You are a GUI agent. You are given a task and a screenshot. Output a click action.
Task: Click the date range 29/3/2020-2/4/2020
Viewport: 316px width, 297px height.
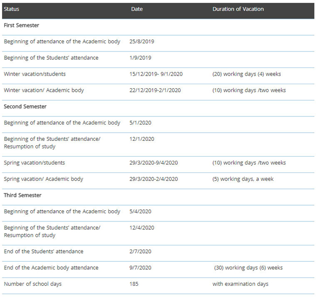(153, 179)
